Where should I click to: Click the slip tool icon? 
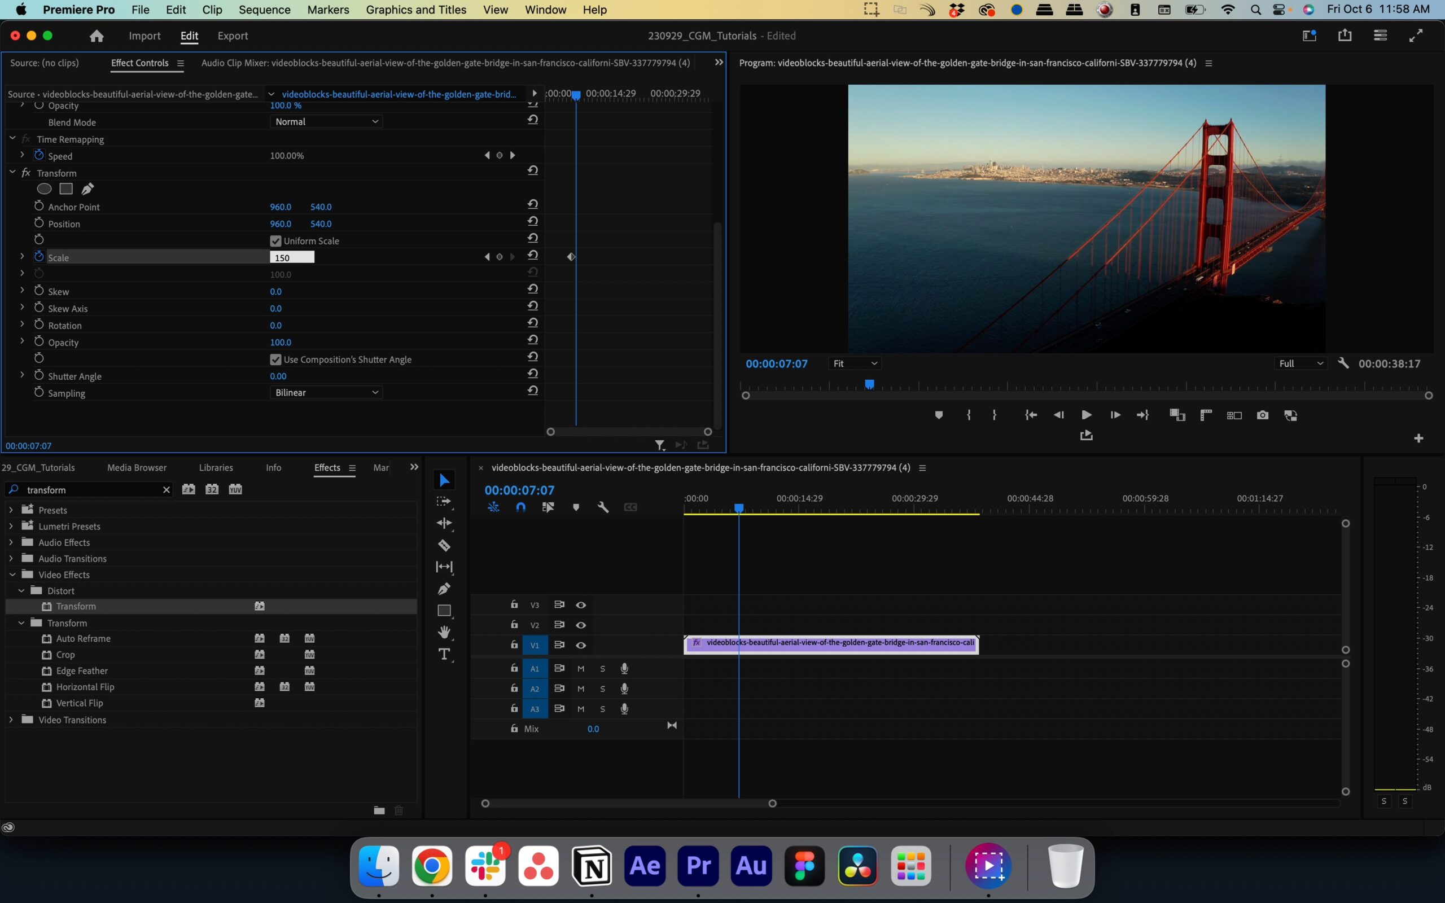(x=445, y=567)
